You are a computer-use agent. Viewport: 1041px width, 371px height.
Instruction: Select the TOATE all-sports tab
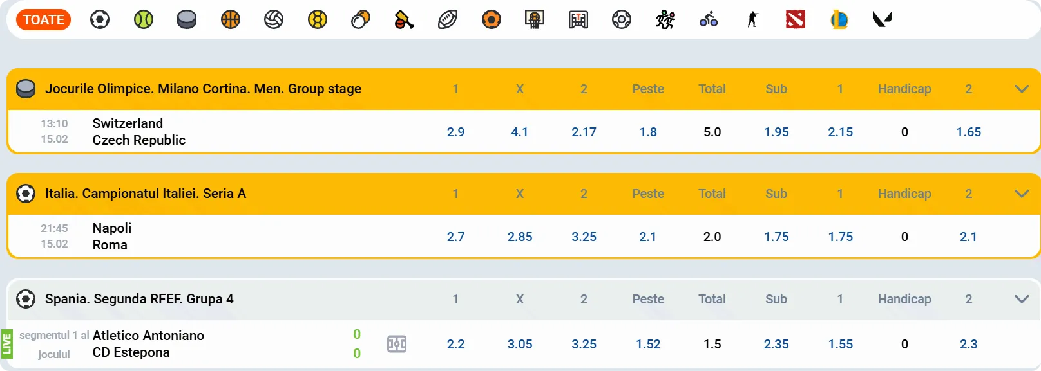pyautogui.click(x=44, y=20)
